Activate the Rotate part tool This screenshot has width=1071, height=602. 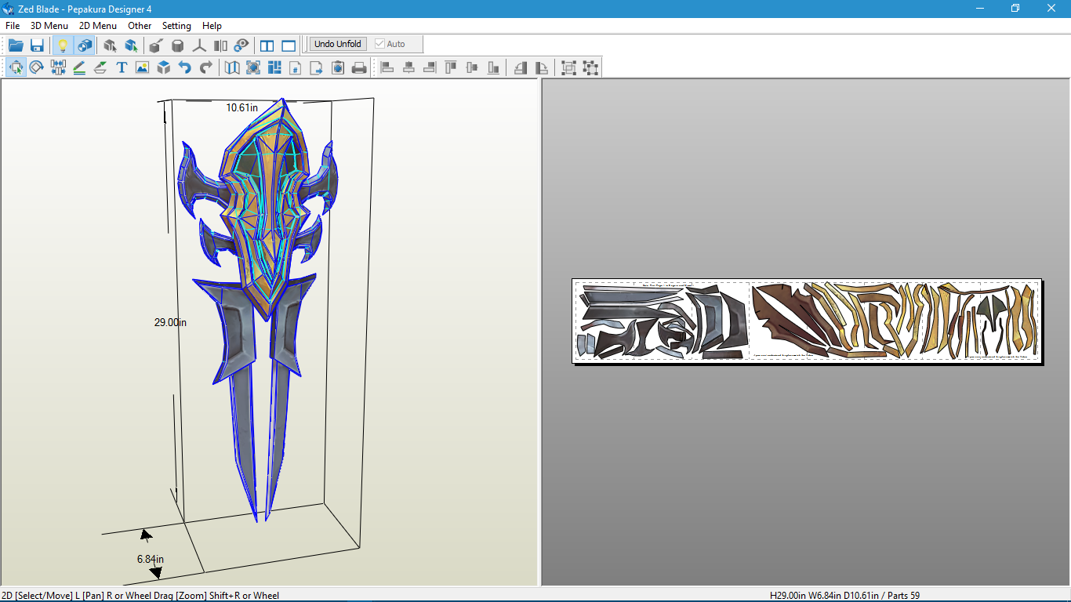pyautogui.click(x=37, y=67)
